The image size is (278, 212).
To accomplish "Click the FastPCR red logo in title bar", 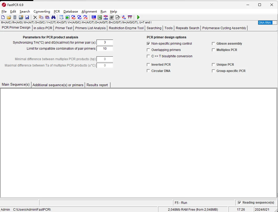I will 4,5.
